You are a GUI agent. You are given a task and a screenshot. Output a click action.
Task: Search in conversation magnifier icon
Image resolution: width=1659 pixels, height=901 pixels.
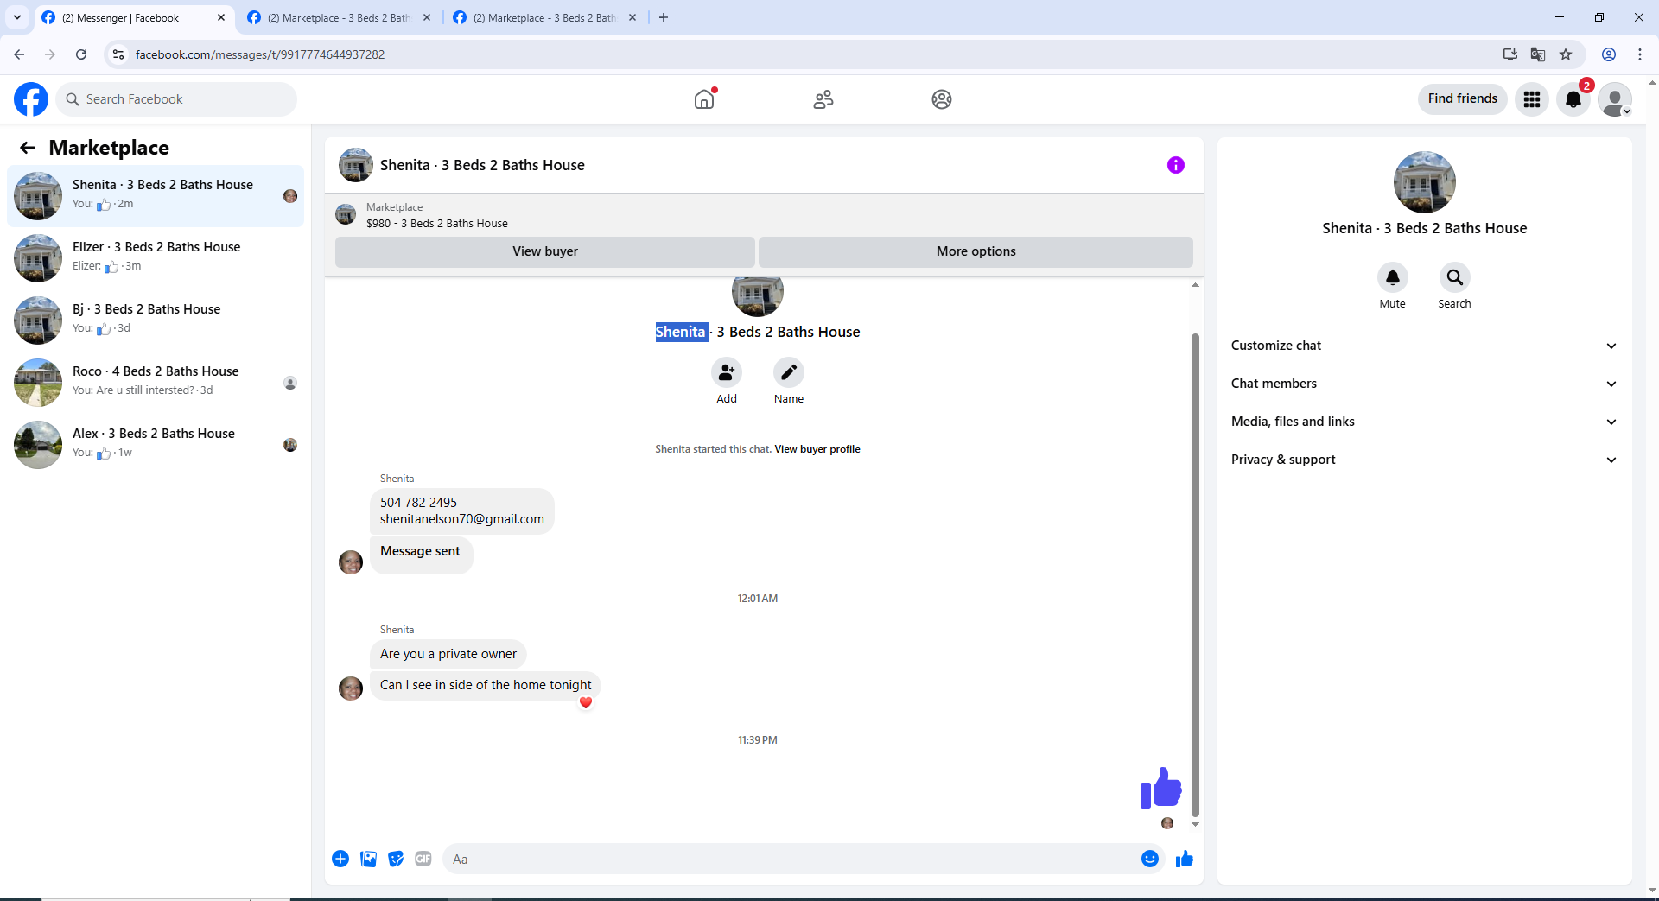point(1454,277)
